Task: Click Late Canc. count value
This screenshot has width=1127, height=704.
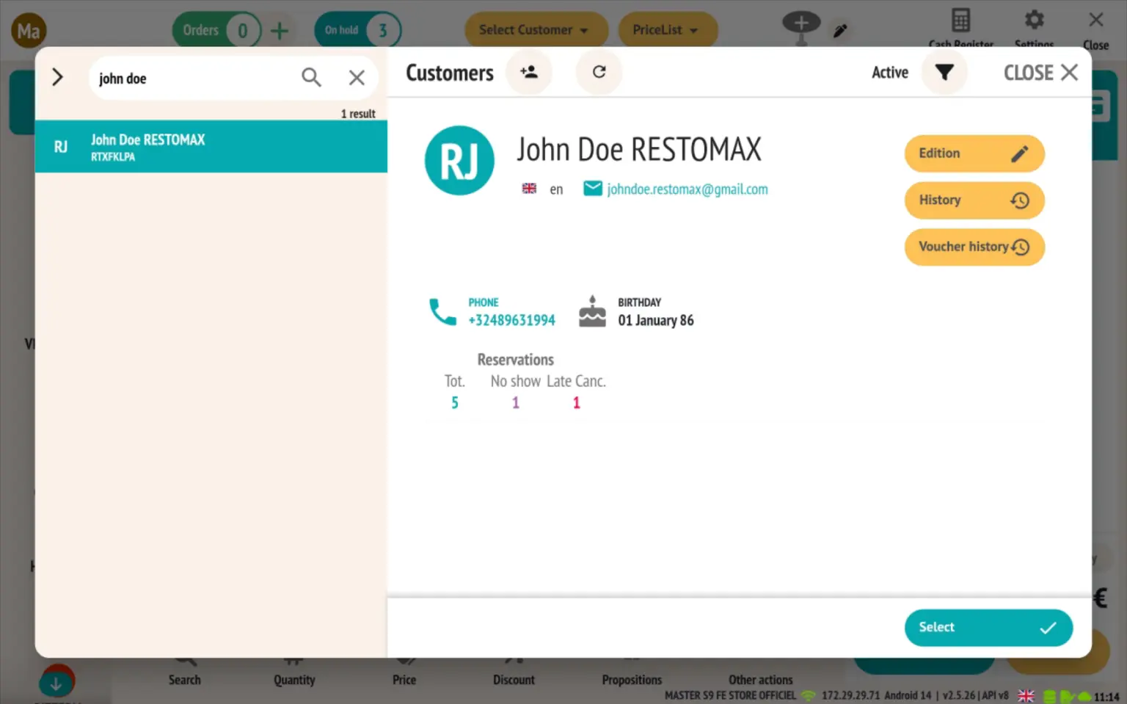Action: 576,403
